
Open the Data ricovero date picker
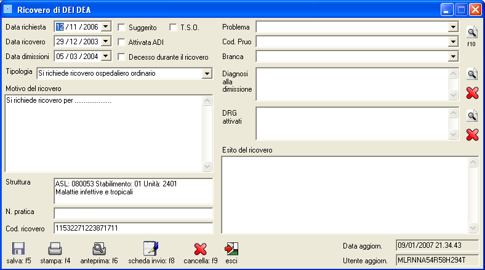[105, 42]
